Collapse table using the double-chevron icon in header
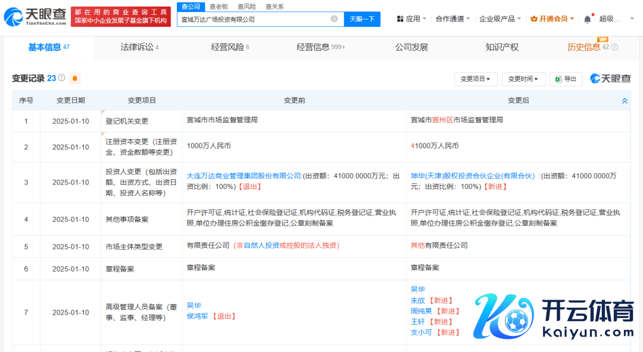The height and width of the screenshot is (352, 643). point(625,101)
